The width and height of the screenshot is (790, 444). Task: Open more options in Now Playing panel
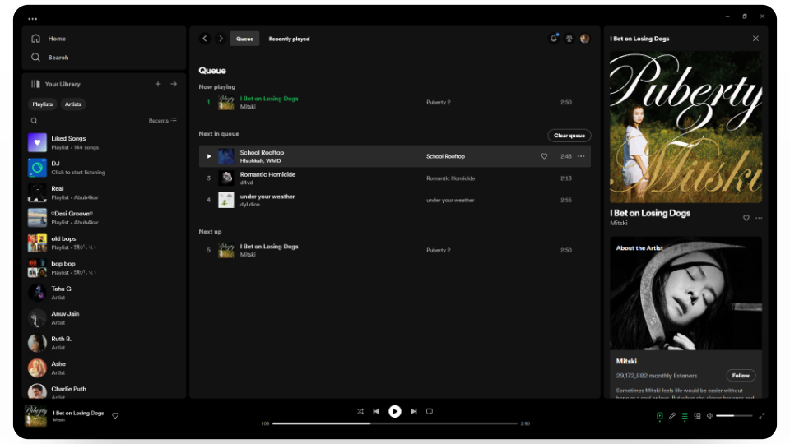(759, 218)
